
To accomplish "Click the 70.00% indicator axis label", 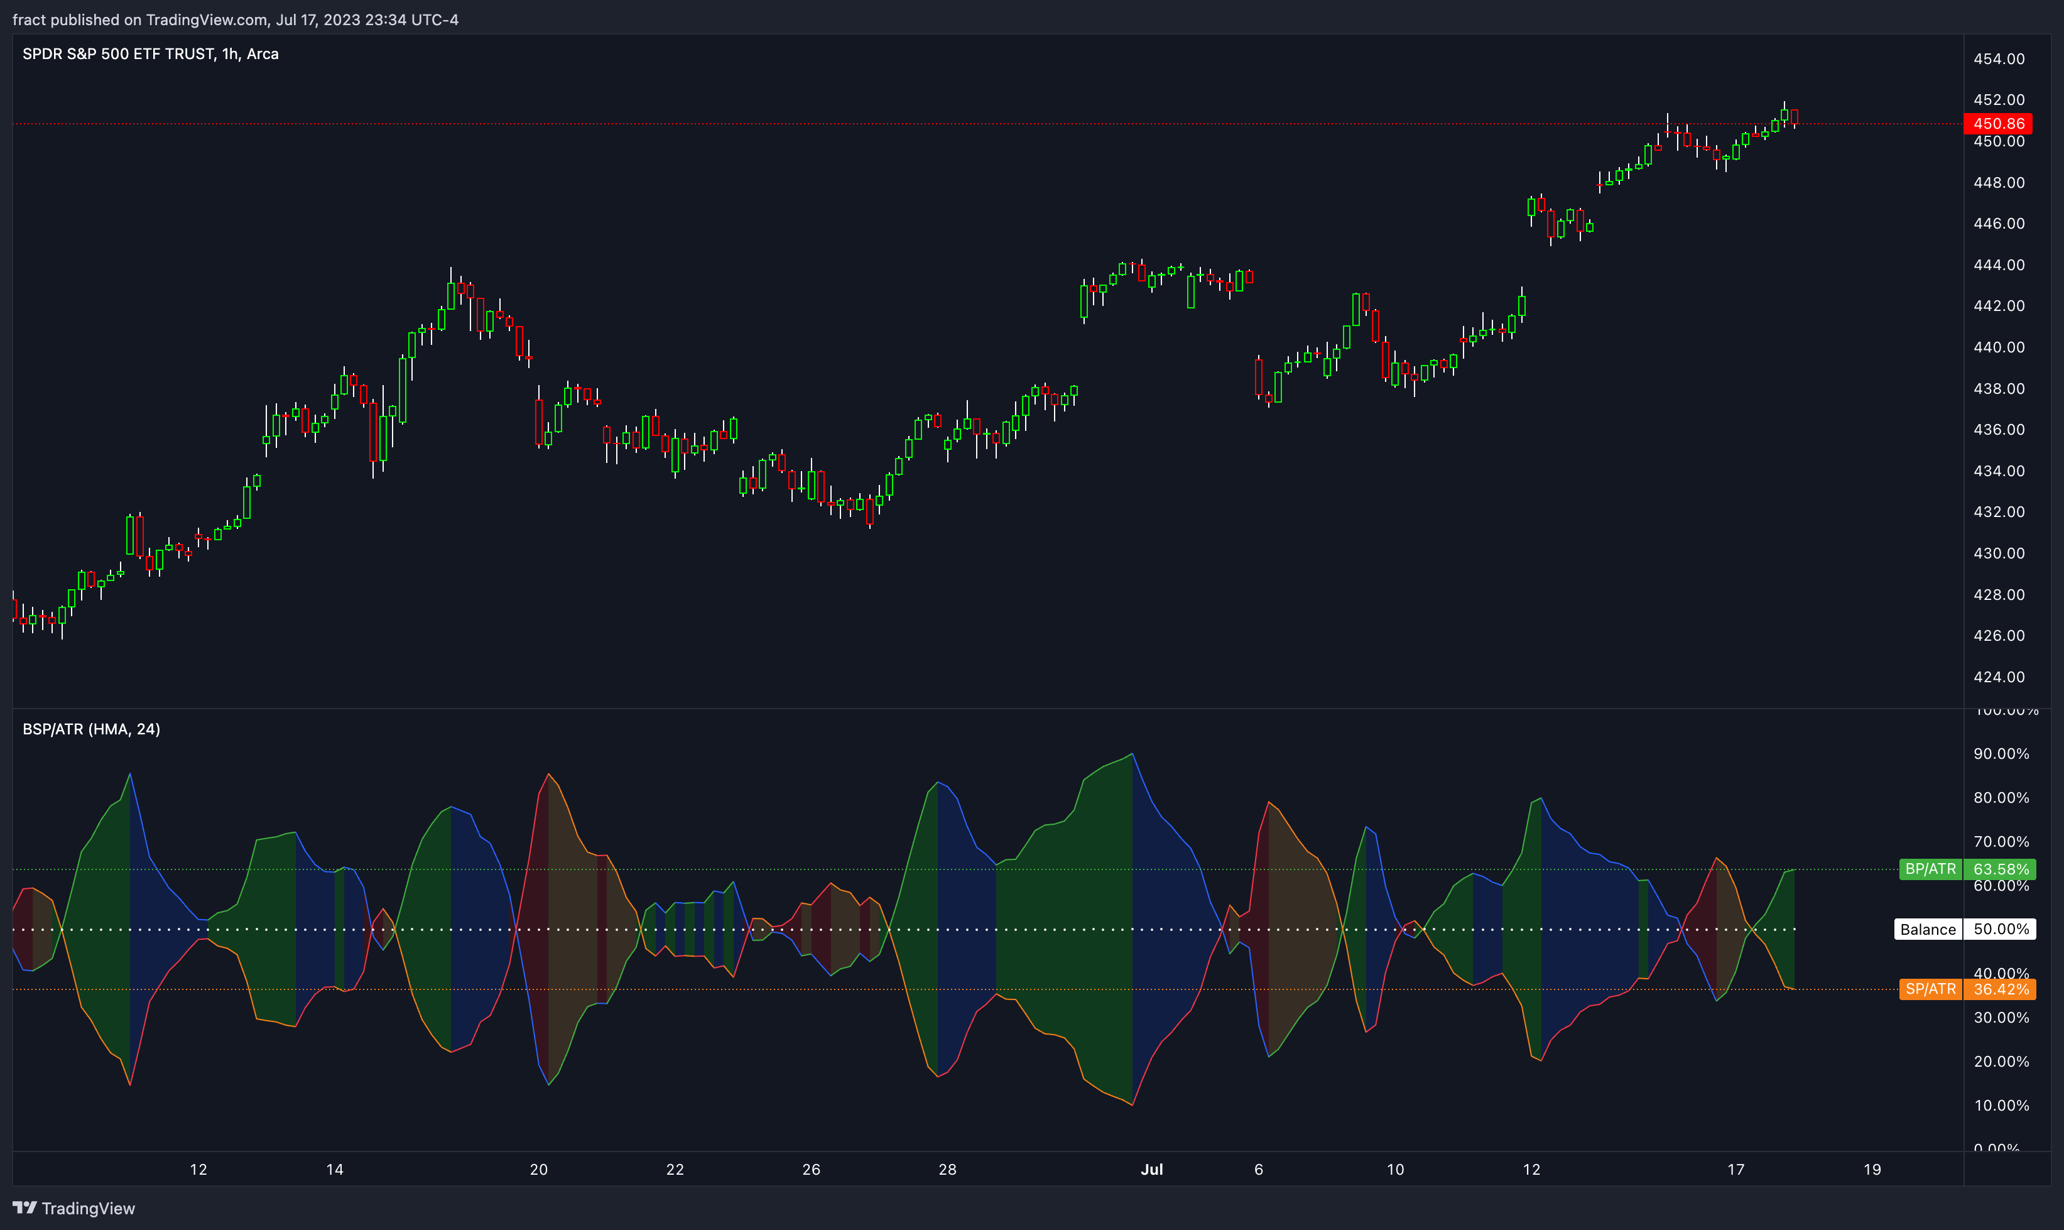I will [x=2001, y=841].
